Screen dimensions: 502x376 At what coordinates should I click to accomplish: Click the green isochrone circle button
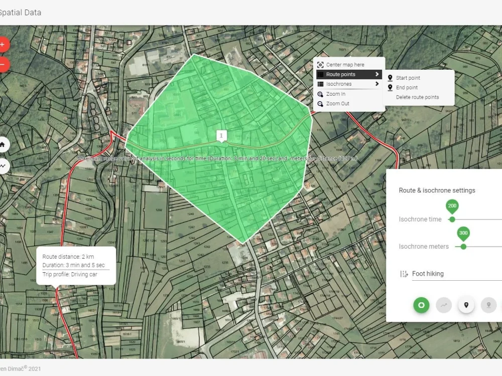tap(421, 305)
